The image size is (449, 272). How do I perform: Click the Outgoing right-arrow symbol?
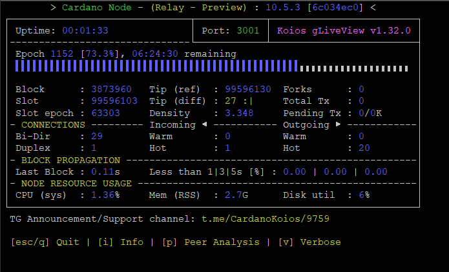click(x=337, y=124)
